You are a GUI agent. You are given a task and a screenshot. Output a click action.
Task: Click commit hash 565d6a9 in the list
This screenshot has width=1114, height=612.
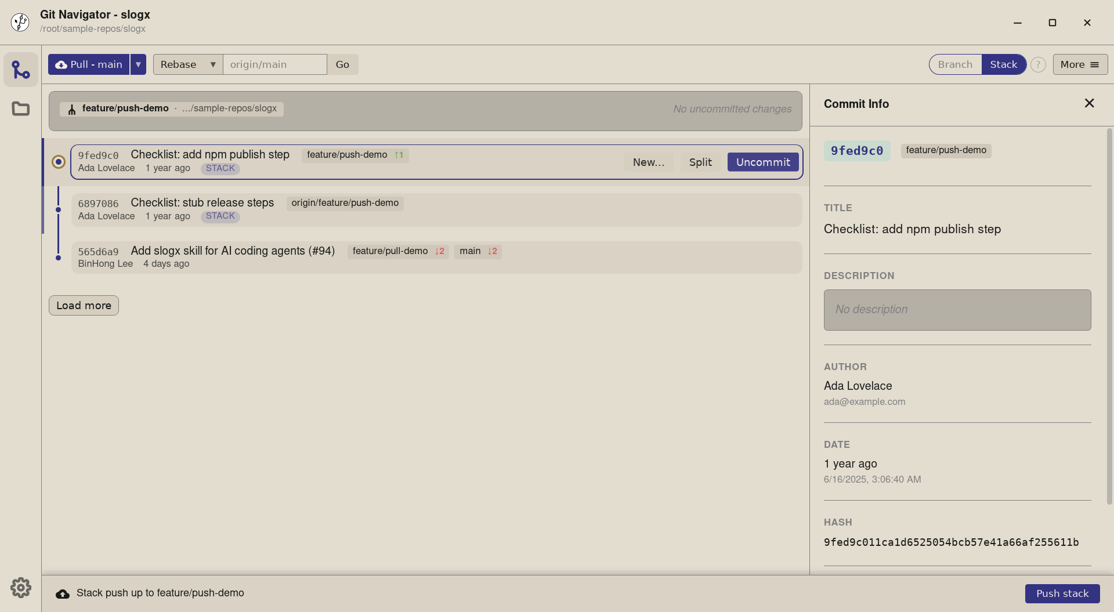tap(98, 252)
